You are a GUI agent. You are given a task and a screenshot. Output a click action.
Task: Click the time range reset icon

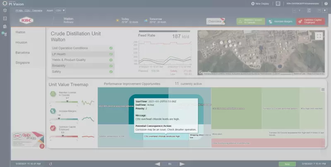(50, 164)
